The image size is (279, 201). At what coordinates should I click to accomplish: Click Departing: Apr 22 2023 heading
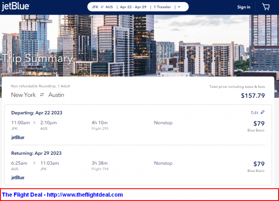37,113
